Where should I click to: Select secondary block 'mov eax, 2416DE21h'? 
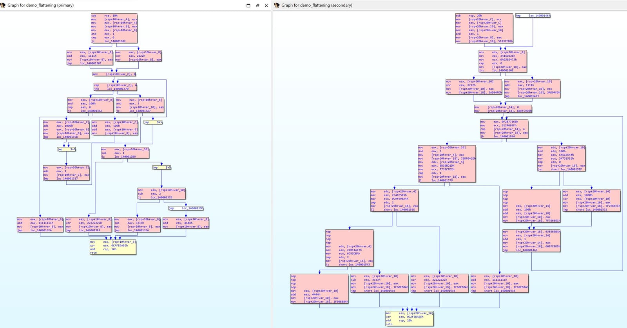(x=502, y=61)
